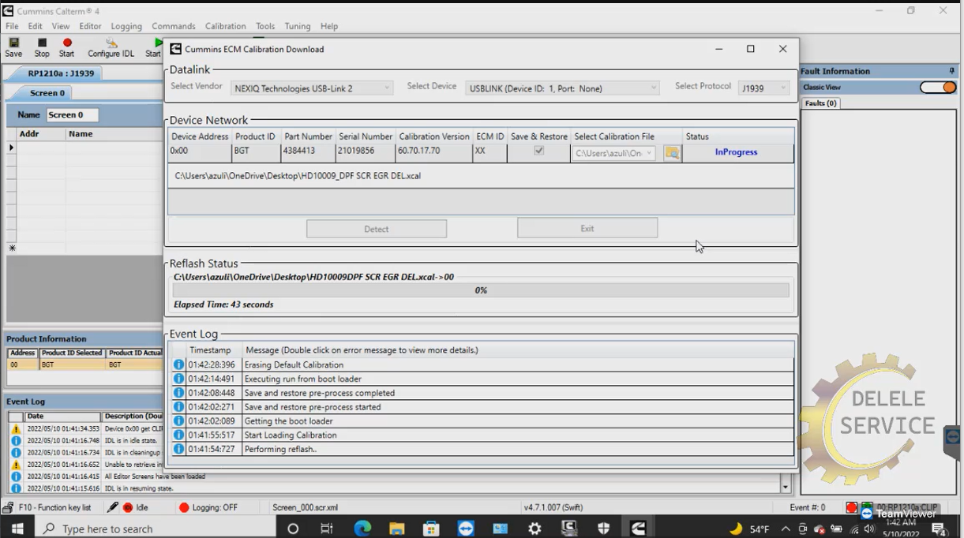964x538 pixels.
Task: Click the v4.7.1.007 (Swift) version text
Action: click(553, 507)
